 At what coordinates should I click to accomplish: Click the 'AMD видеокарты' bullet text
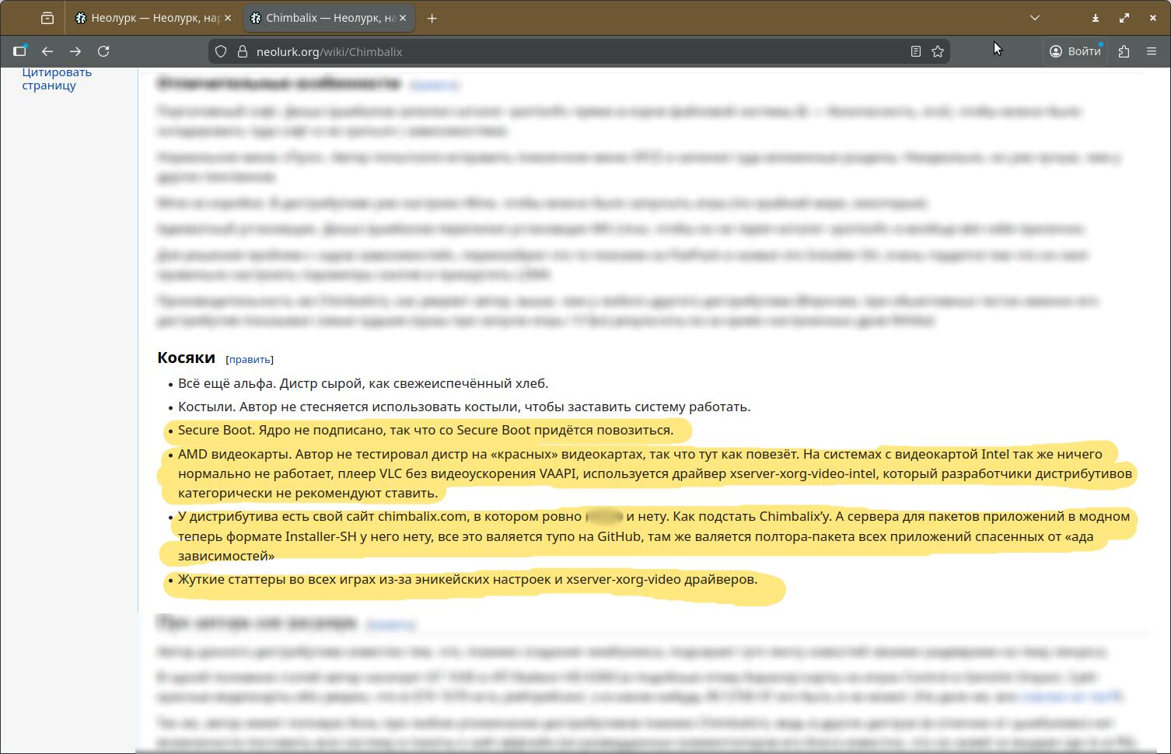tap(656, 473)
